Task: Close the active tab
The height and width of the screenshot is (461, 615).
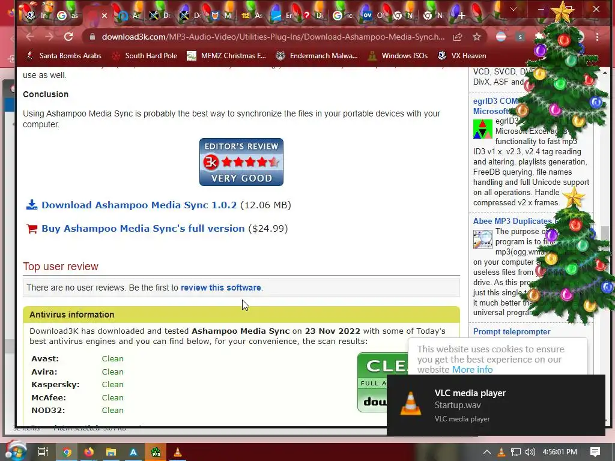Action: 105,16
